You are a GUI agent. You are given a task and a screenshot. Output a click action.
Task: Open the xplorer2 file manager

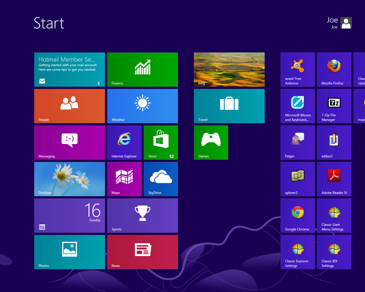pos(297,179)
